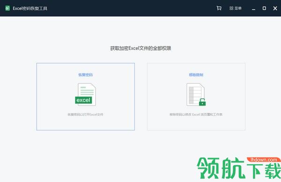Click the 恢复密码以打开Excel文件 description
Viewport: 281px width, 182px height.
tap(85, 114)
